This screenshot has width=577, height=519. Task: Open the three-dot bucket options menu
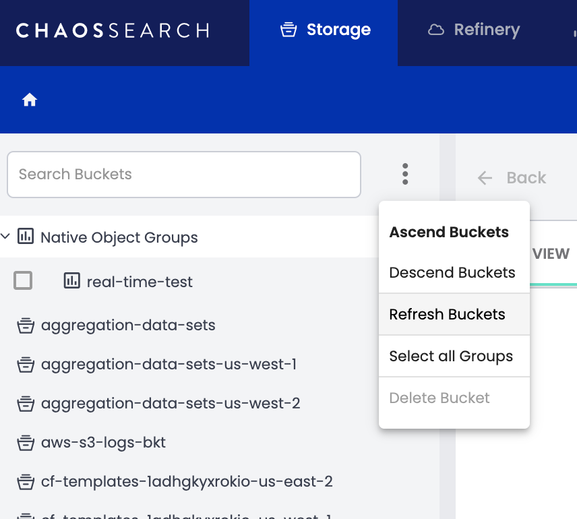coord(405,174)
